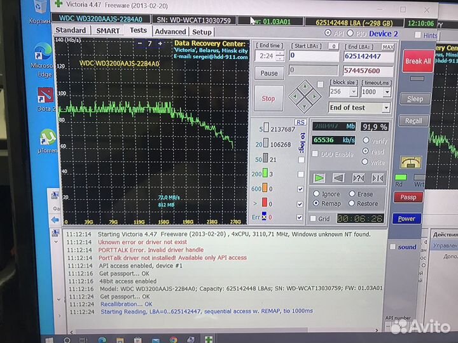Viewport: 458px width, 343px height.
Task: Click the current LBA field showing 574457600
Action: tap(368, 71)
